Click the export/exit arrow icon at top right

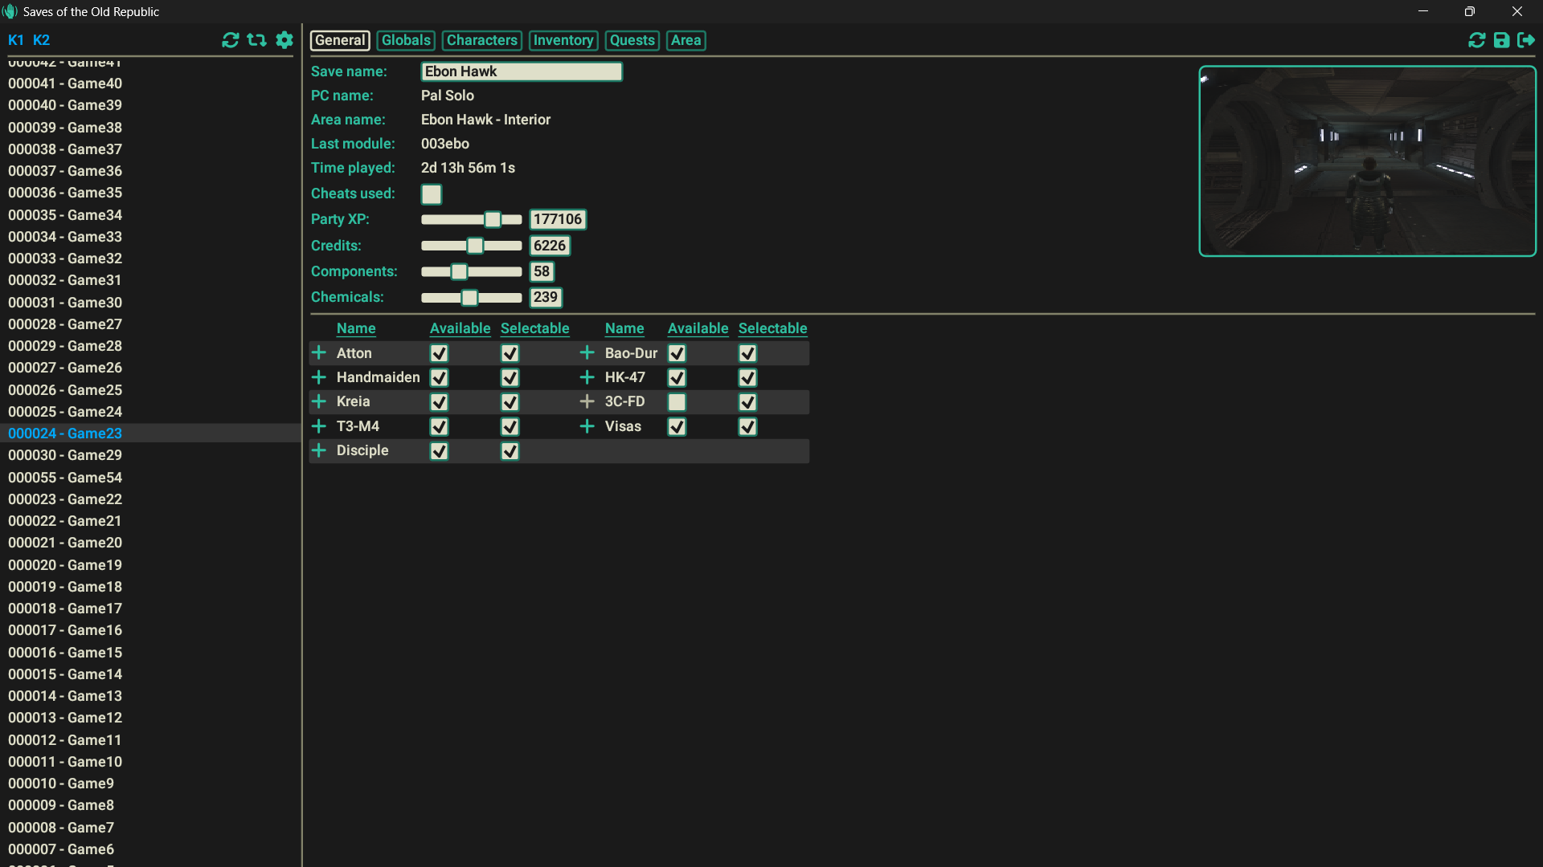[x=1526, y=40]
